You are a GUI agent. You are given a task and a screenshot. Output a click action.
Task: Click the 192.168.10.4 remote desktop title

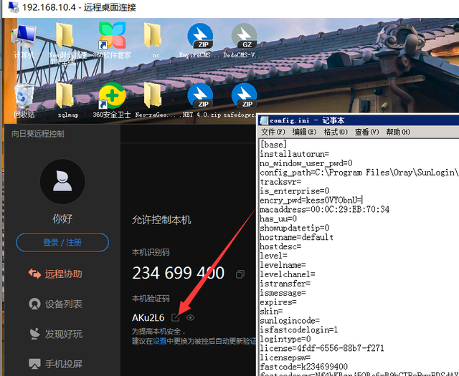click(x=79, y=7)
